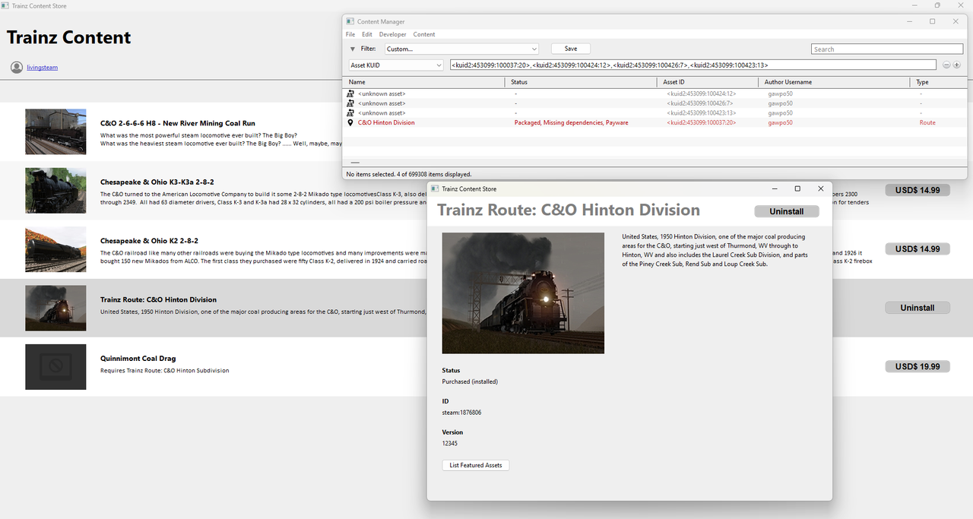Click C&O 2-6-6-6 H8 listing thumbnail
973x519 pixels.
(x=55, y=131)
